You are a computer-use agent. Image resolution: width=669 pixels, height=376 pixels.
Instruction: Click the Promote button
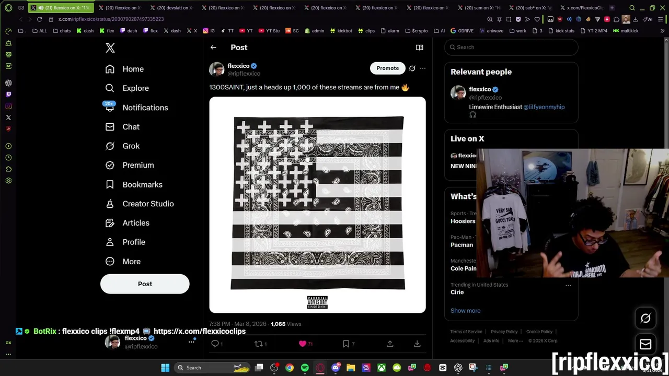pos(388,68)
